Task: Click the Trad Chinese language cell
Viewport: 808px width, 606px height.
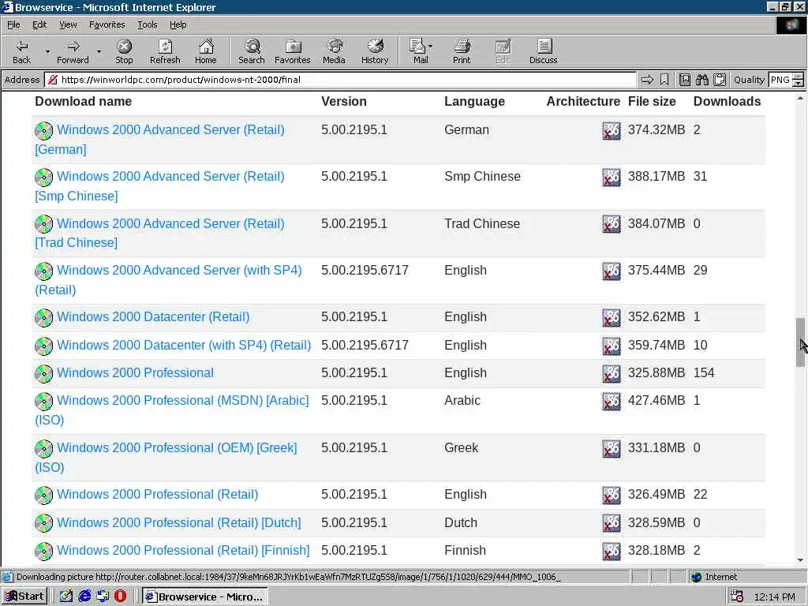Action: point(482,223)
